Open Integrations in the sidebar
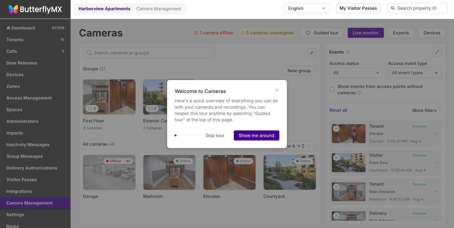454x228 pixels. point(35,191)
